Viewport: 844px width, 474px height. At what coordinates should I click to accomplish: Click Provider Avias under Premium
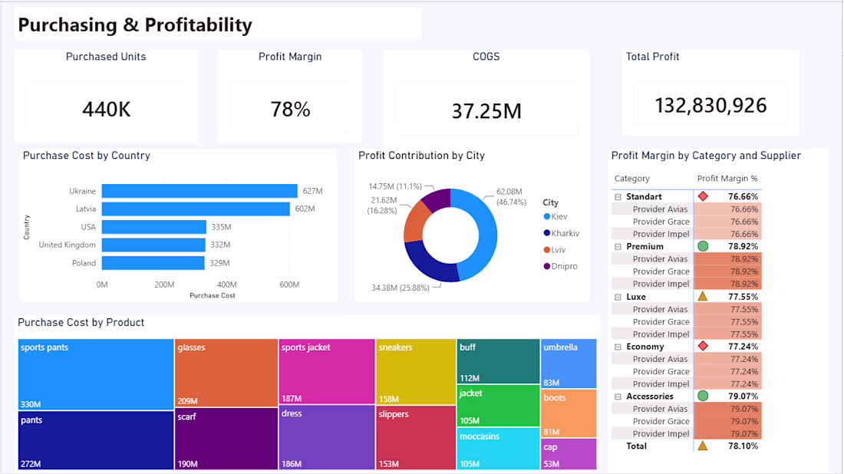click(660, 258)
